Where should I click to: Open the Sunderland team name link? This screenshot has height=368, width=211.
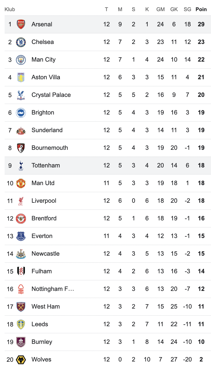pyautogui.click(x=47, y=130)
